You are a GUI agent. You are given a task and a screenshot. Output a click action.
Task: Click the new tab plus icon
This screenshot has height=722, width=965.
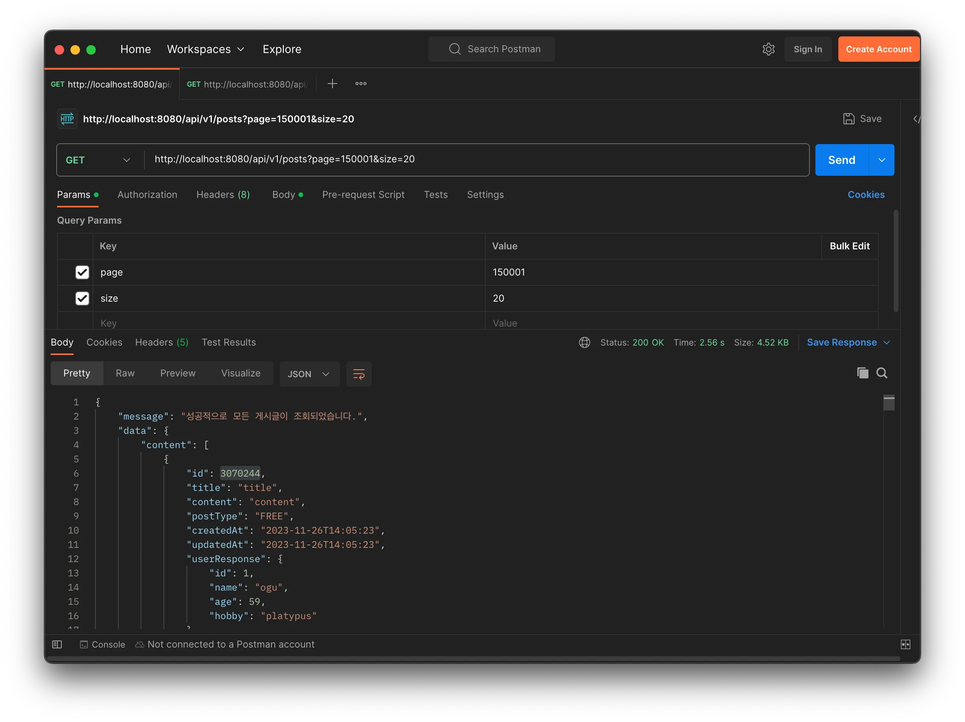(x=332, y=84)
